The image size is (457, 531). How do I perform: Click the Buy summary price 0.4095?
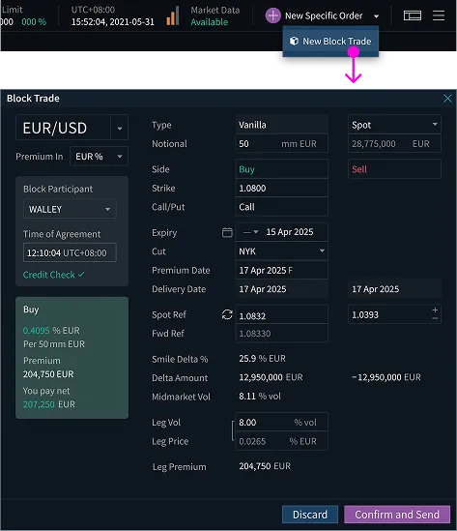[x=36, y=330]
